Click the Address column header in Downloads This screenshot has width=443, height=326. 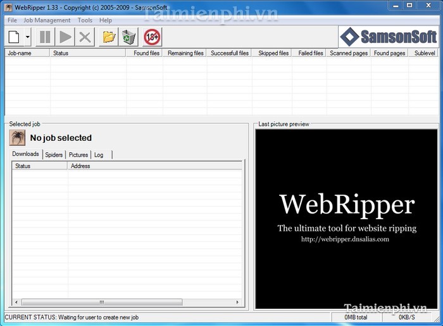click(x=155, y=166)
